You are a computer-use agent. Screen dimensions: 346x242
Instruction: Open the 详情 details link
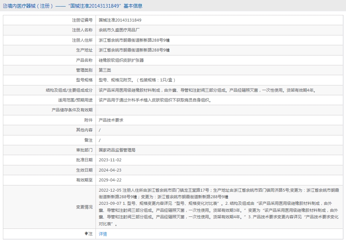point(103,234)
